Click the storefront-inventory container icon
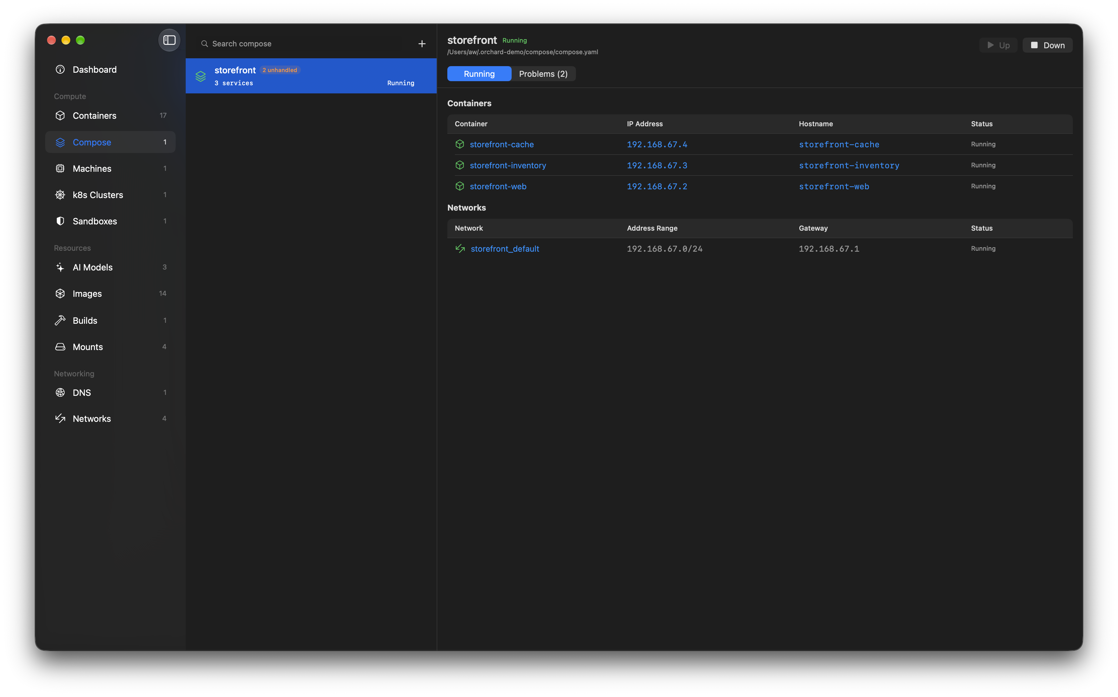 460,165
